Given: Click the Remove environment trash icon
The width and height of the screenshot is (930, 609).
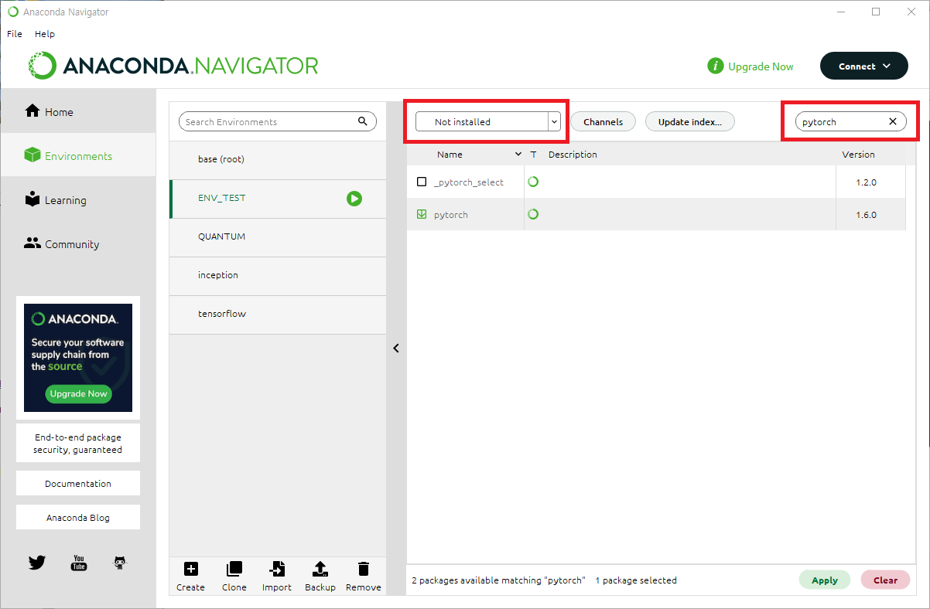Looking at the screenshot, I should point(363,570).
